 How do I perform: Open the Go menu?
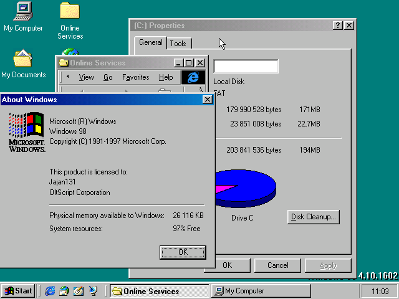tap(108, 77)
